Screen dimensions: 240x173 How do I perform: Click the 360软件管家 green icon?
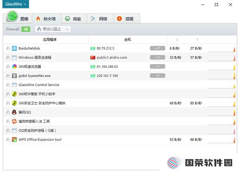click(x=14, y=94)
